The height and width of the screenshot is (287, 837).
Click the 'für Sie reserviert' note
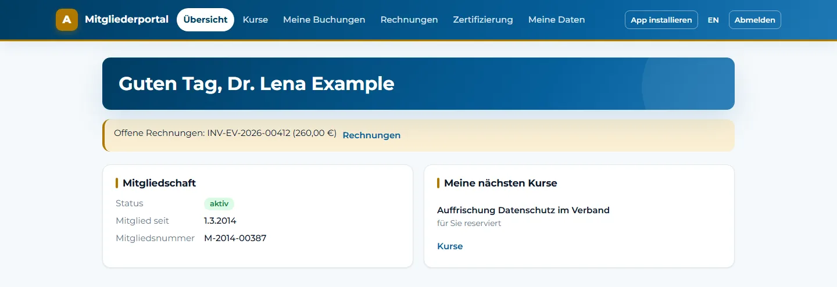click(469, 223)
